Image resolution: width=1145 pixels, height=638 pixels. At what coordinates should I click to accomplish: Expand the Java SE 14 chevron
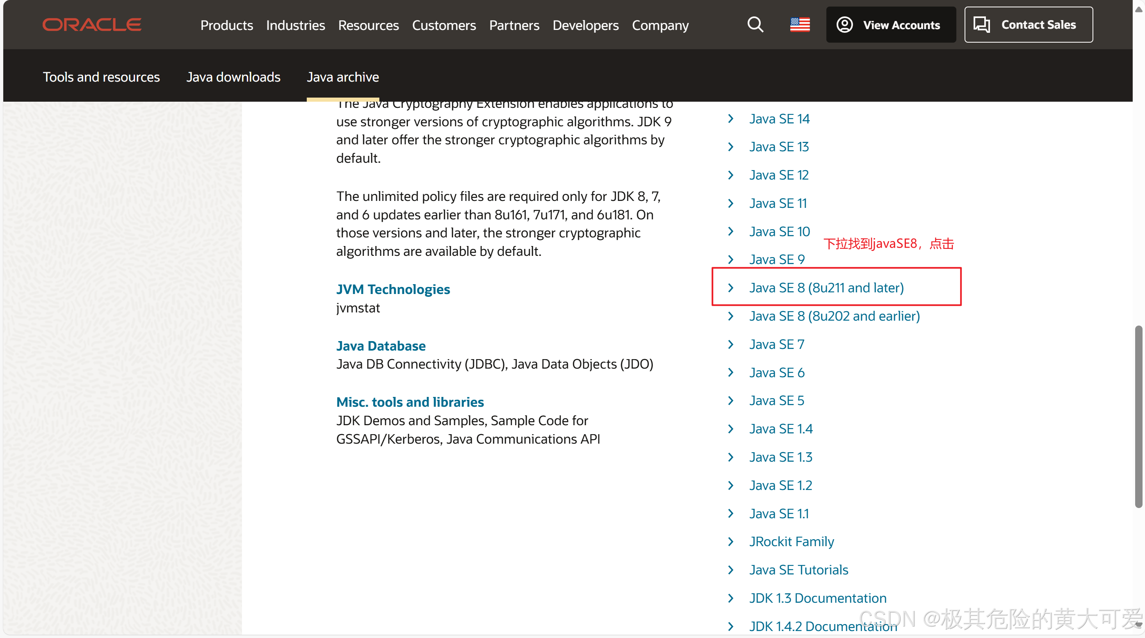point(731,118)
